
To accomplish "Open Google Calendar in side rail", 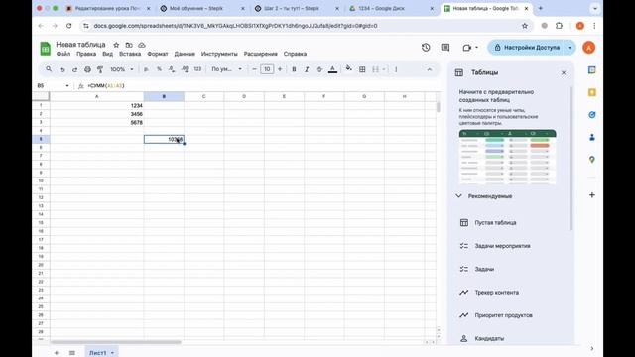I will pyautogui.click(x=592, y=70).
